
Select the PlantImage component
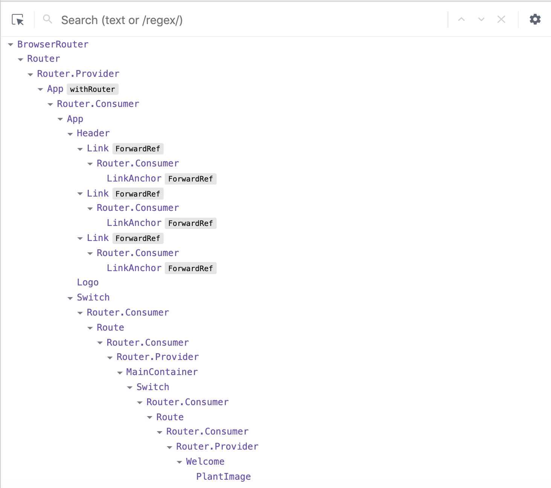pos(224,476)
